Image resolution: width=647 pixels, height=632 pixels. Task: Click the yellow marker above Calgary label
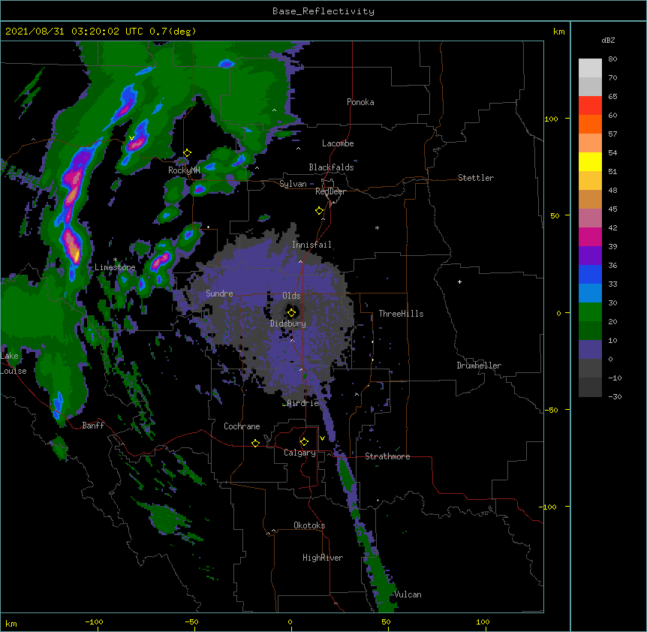pyautogui.click(x=304, y=442)
